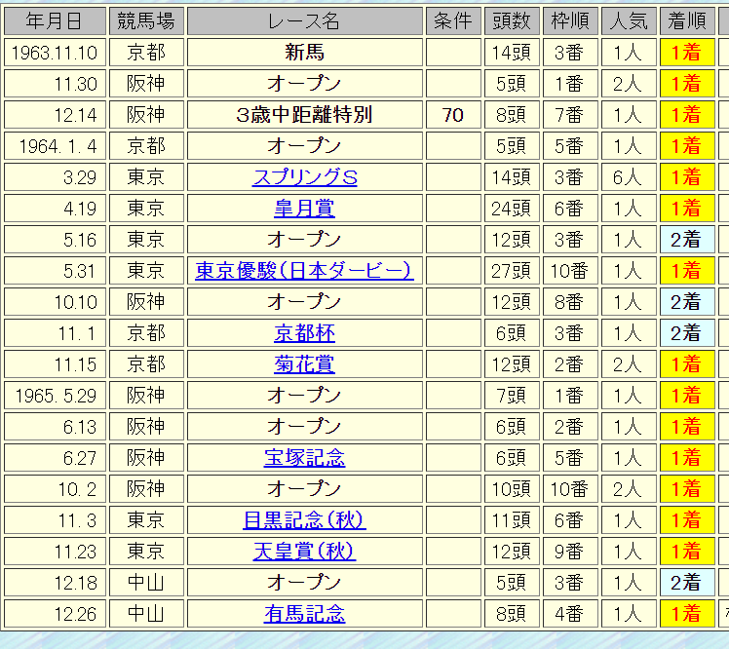The image size is (729, 649).
Task: Click the 皐月賞 race link
Action: [x=304, y=209]
